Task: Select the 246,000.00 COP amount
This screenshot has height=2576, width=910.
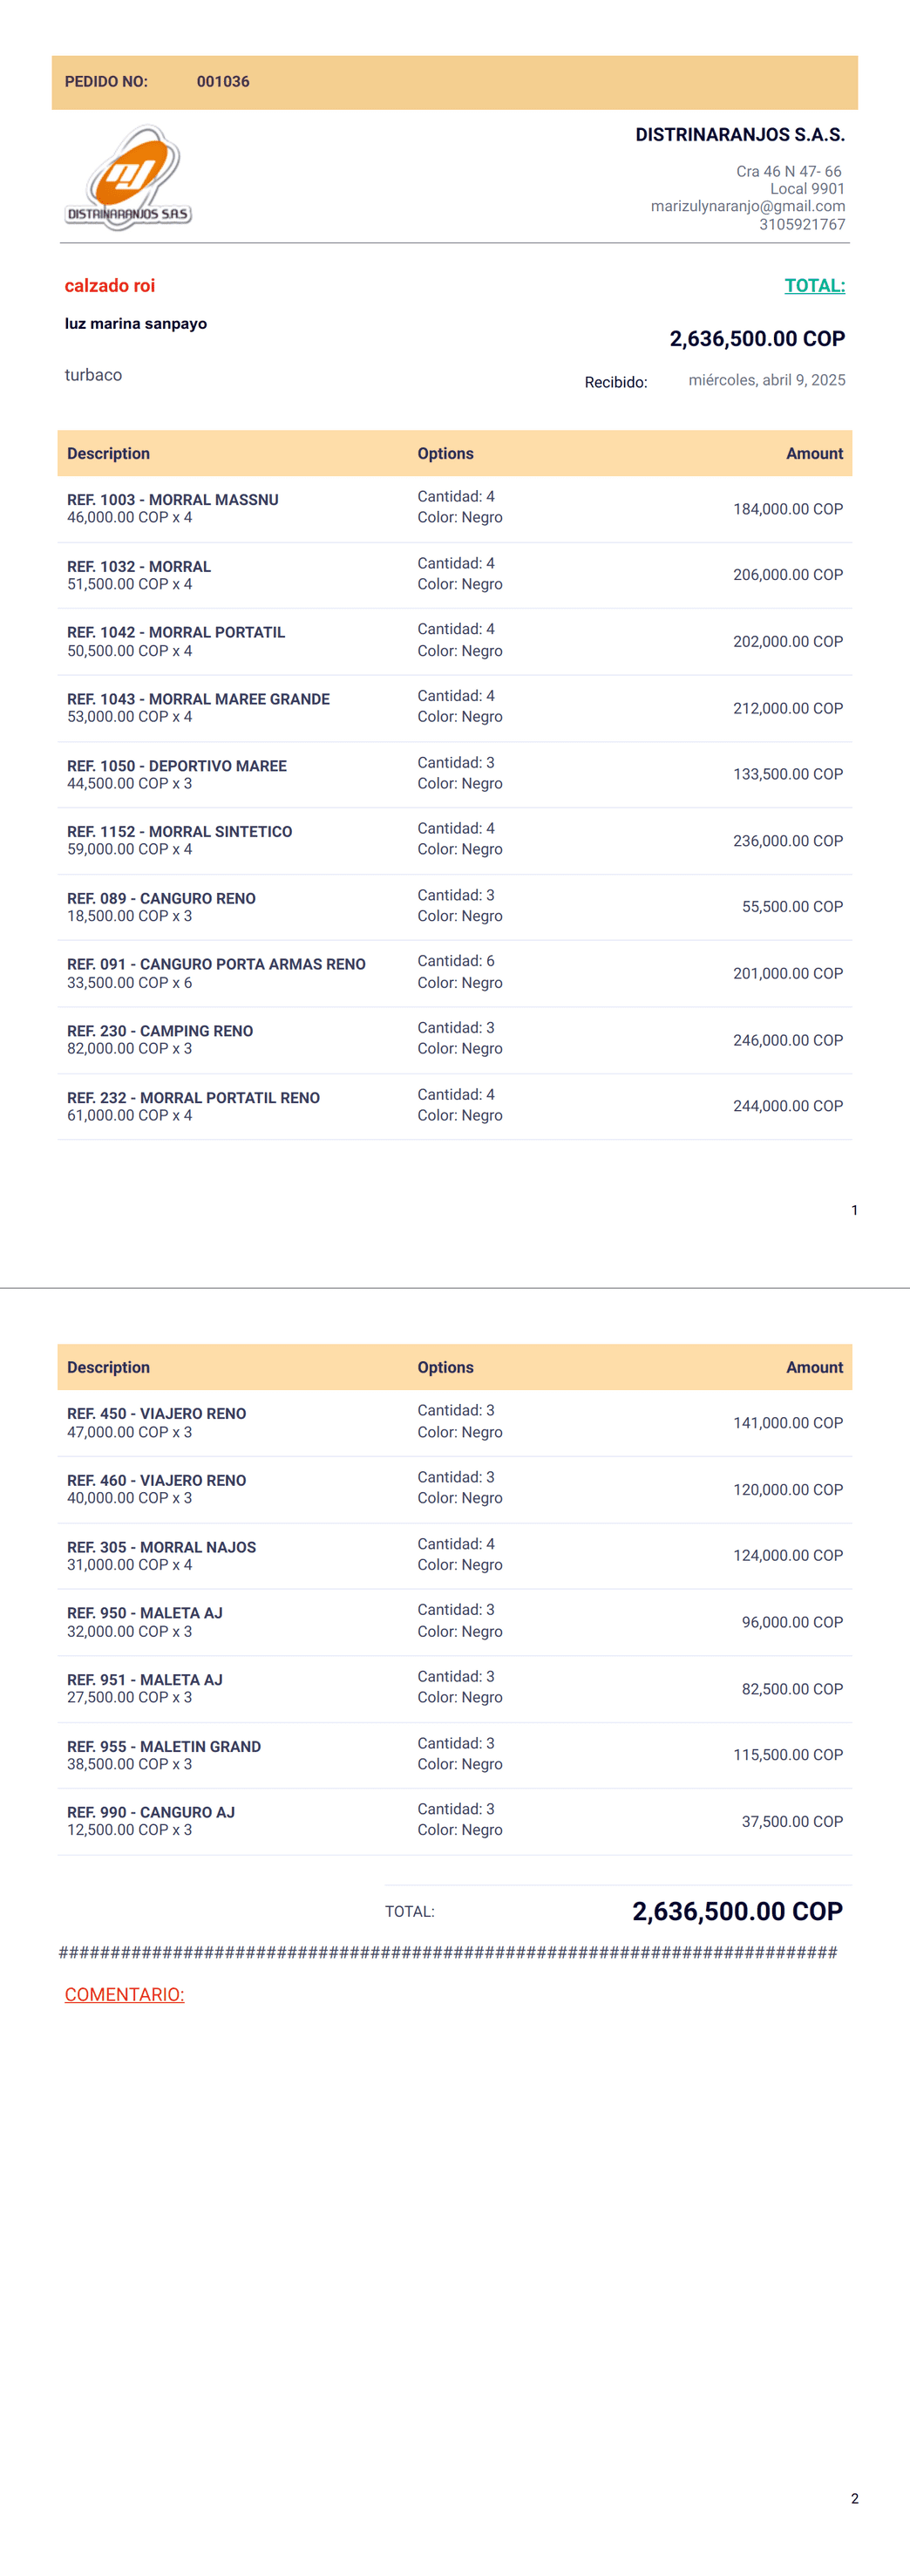Action: [x=788, y=1040]
